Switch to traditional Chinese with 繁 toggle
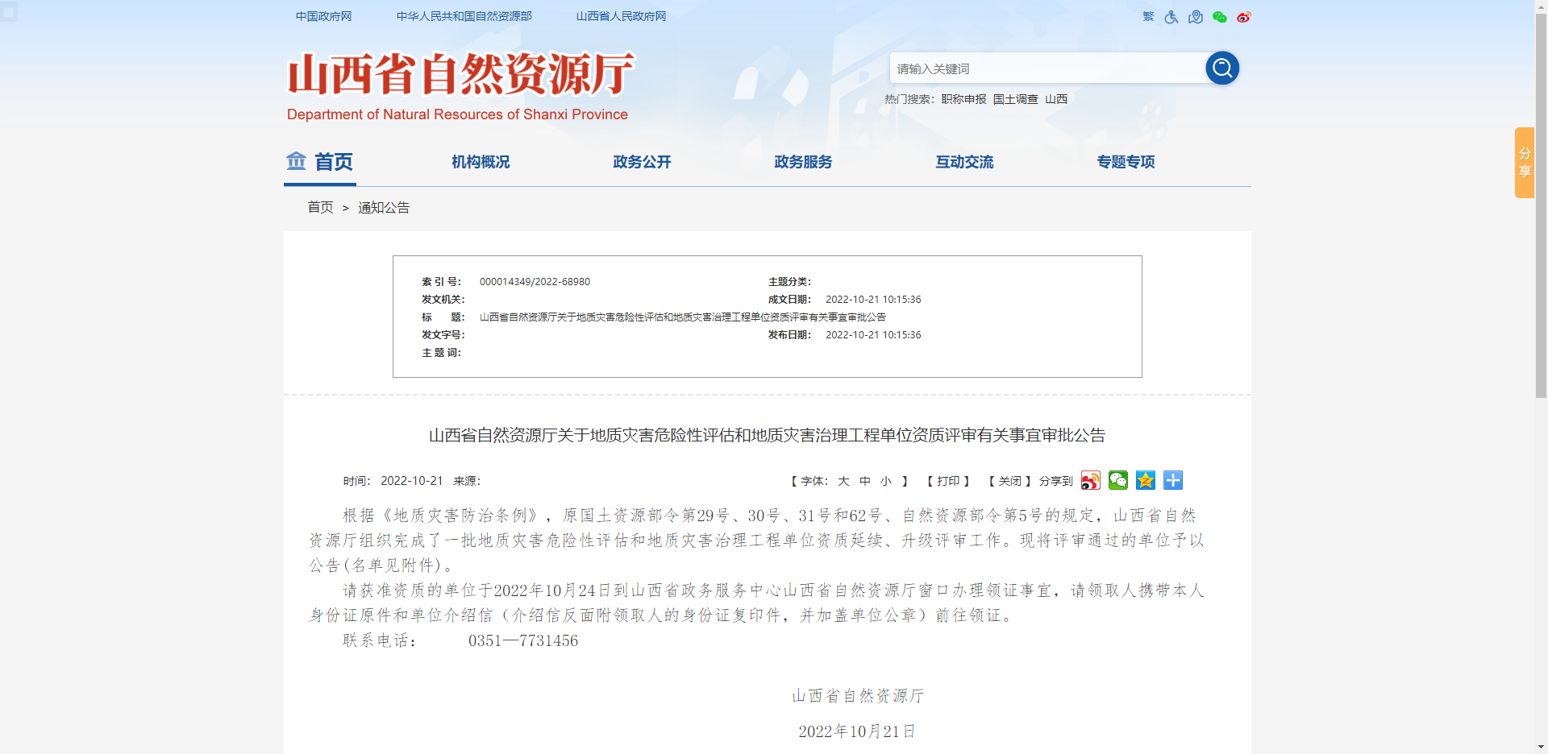 1147,16
